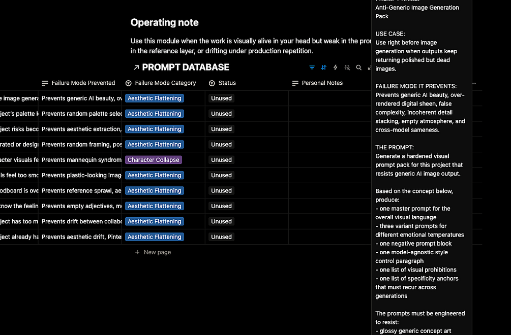Image resolution: width=511 pixels, height=335 pixels.
Task: Click 'Anti-Generic Image Generation Pack' text
Action: pyautogui.click(x=417, y=12)
